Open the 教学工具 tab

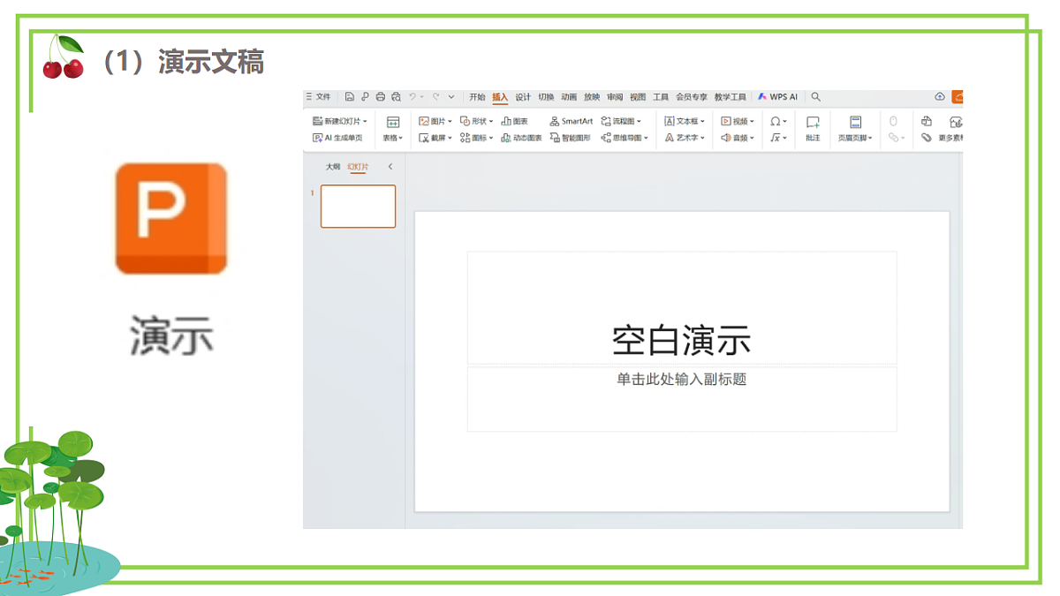tap(731, 97)
